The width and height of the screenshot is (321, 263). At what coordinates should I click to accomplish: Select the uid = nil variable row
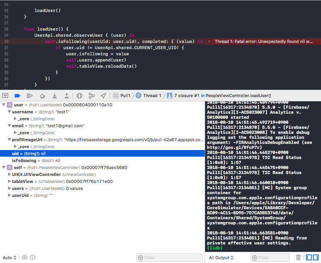pos(102,154)
